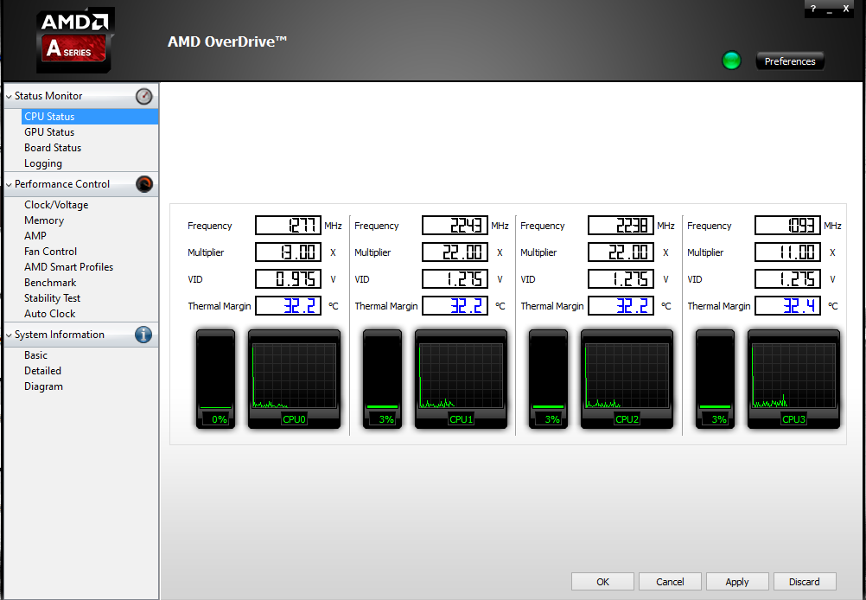
Task: Click the Apply button
Action: [x=737, y=582]
